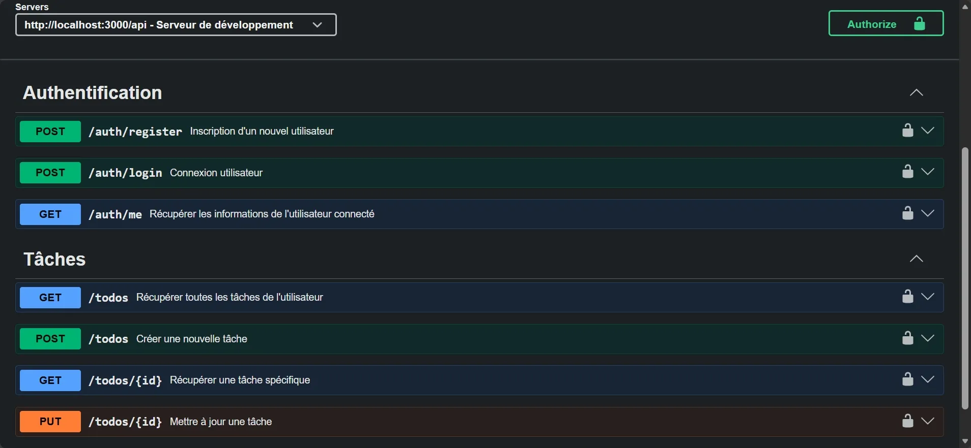Click the scrollbar down arrow

coord(965,441)
